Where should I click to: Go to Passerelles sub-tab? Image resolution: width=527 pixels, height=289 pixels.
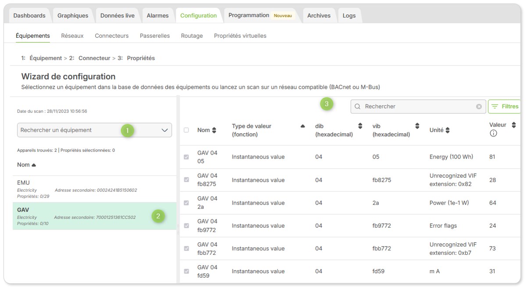coord(155,35)
